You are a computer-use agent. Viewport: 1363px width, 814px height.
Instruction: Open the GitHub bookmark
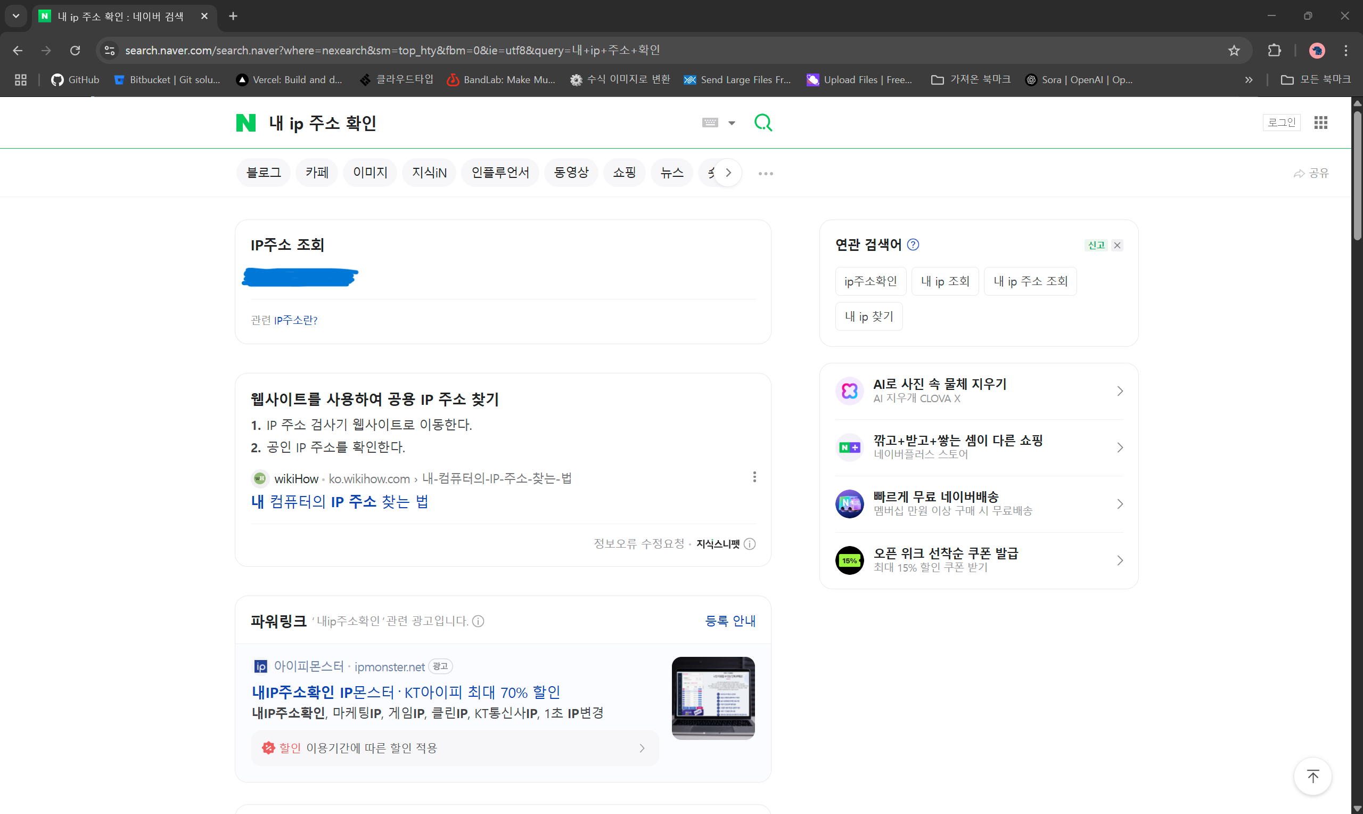pyautogui.click(x=75, y=80)
